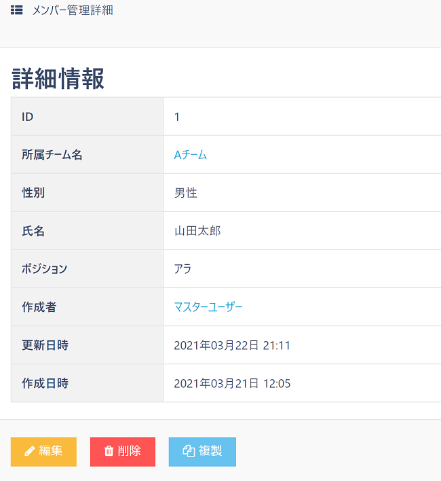The image size is (441, 481).
Task: Click the 更新日時 value 2021年03月22日 21:11
Action: 232,345
